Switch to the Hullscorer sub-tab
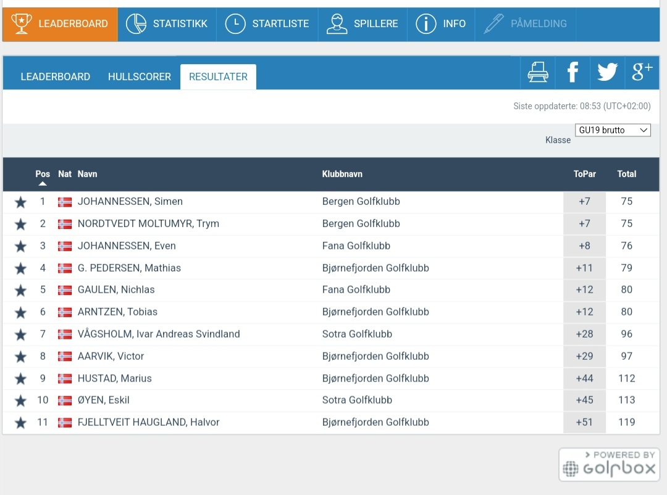Image resolution: width=667 pixels, height=495 pixels. coord(140,77)
